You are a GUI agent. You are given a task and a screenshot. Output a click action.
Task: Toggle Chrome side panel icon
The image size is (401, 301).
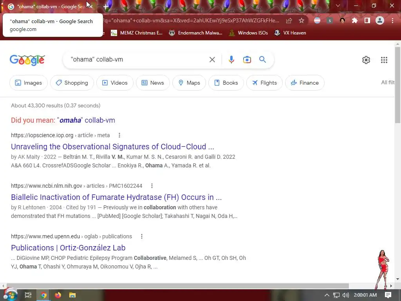pyautogui.click(x=367, y=20)
